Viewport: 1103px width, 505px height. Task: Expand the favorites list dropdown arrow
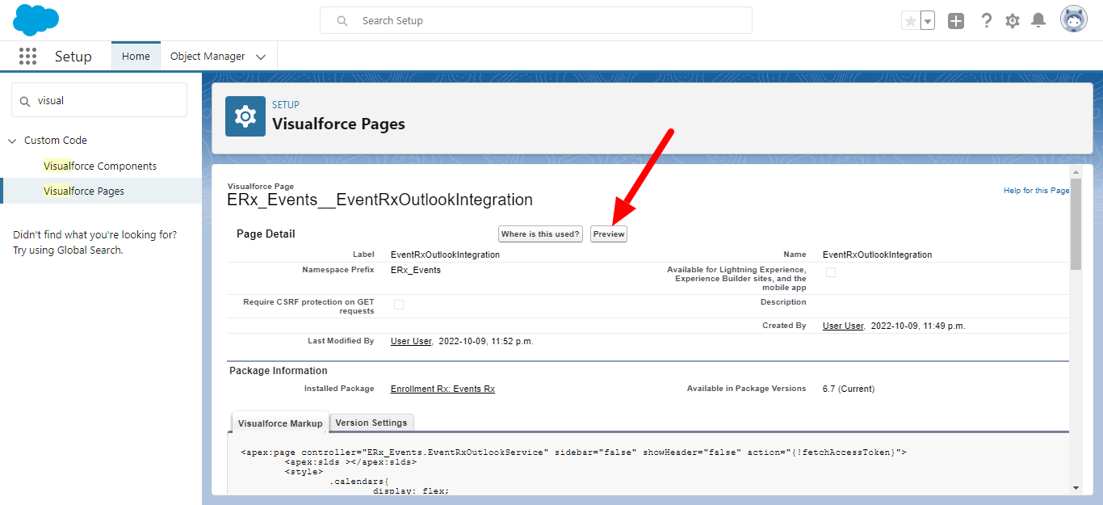coord(928,21)
